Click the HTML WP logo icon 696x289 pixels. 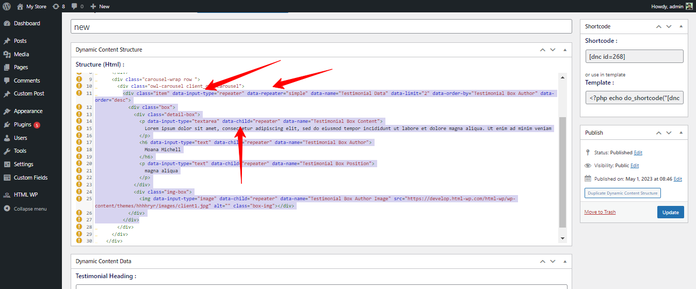pos(7,195)
